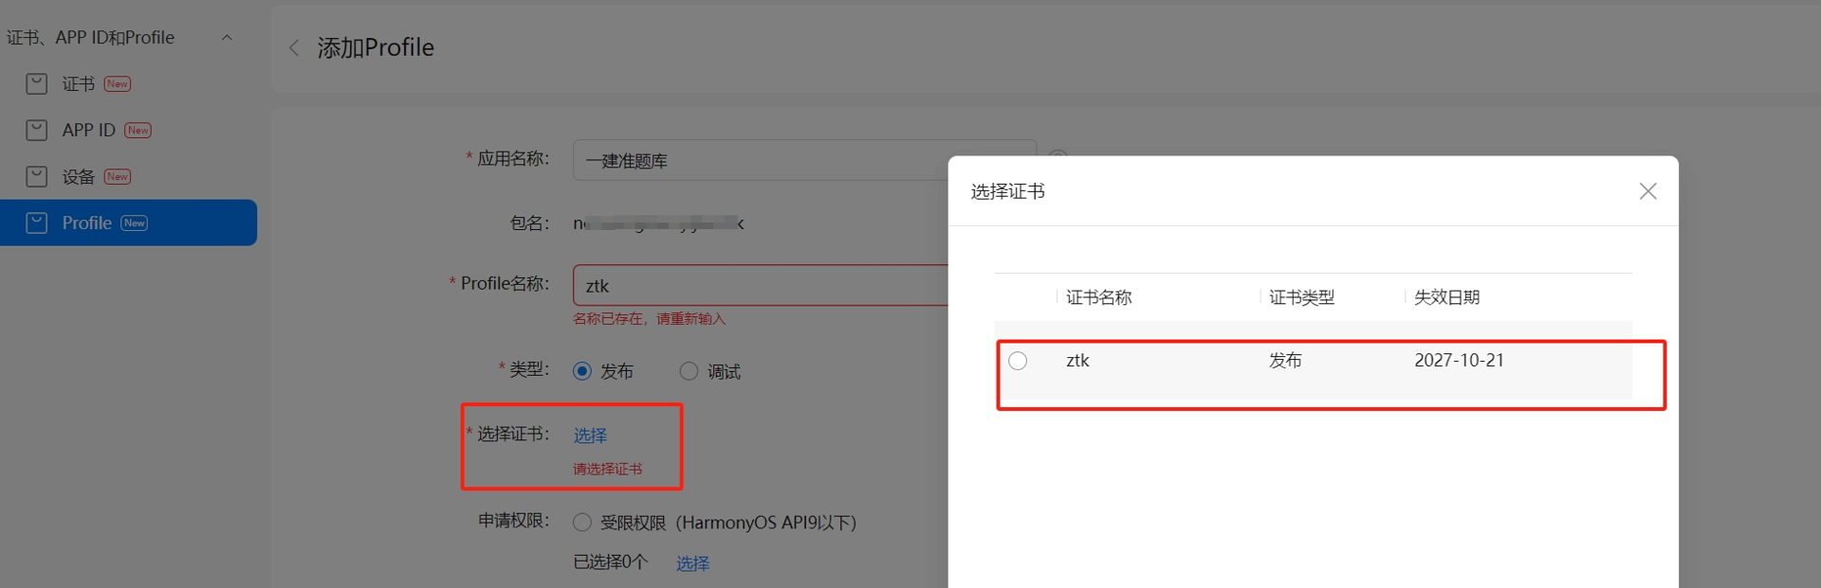
Task: Click the 证书类型 column header
Action: (x=1301, y=297)
